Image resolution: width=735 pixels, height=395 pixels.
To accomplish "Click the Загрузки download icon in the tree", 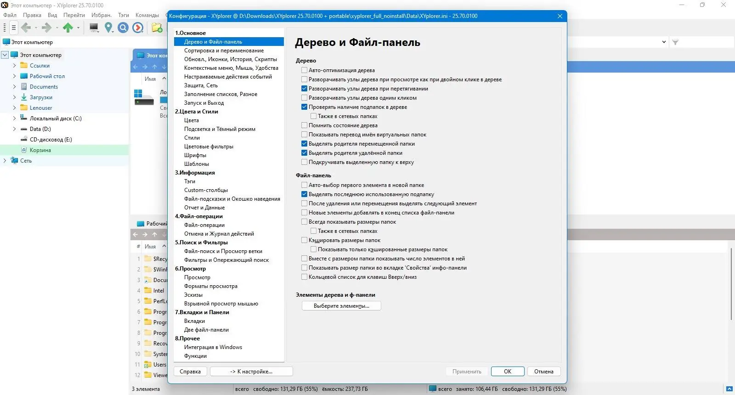I will (x=24, y=97).
